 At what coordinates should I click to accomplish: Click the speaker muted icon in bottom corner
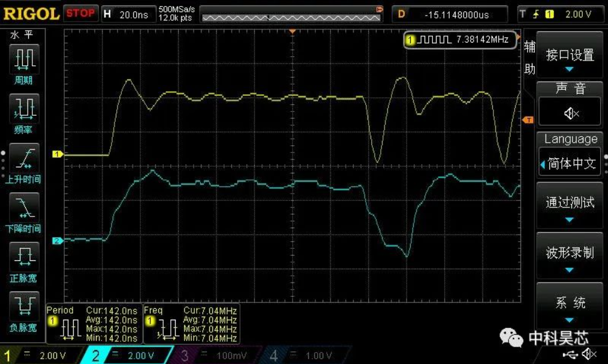590,354
